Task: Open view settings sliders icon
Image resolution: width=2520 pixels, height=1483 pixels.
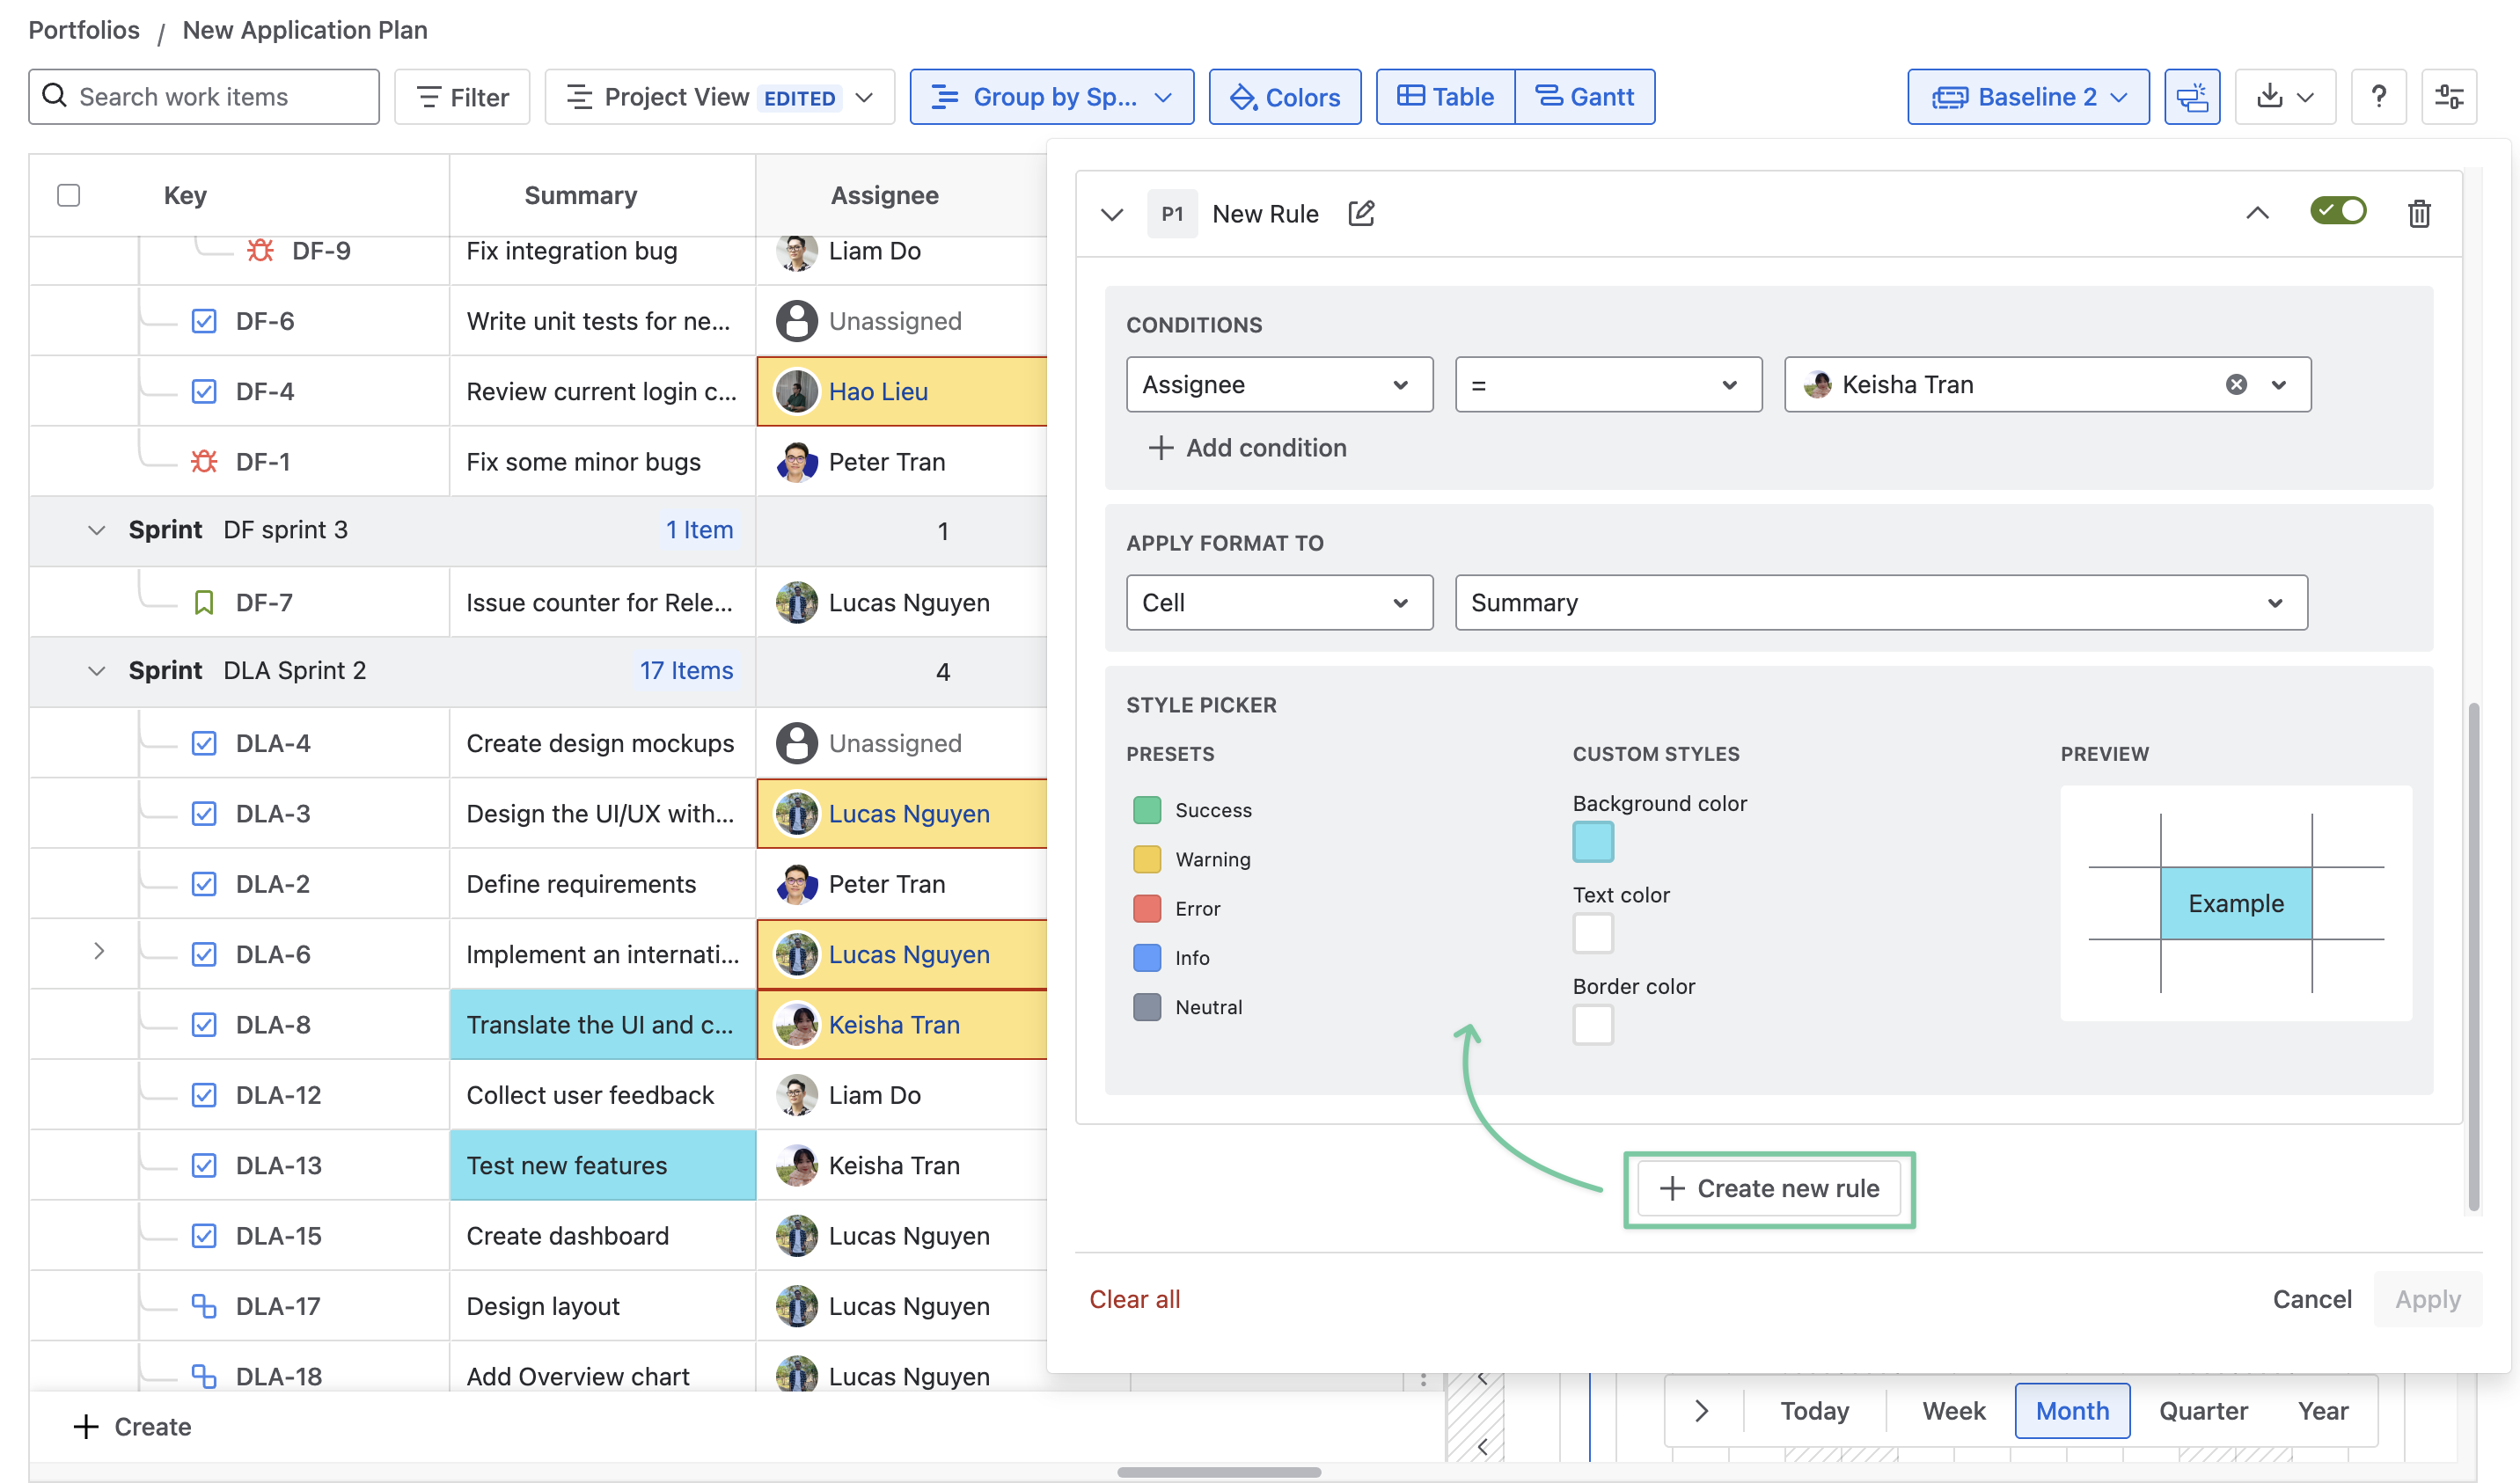Action: pyautogui.click(x=2448, y=97)
